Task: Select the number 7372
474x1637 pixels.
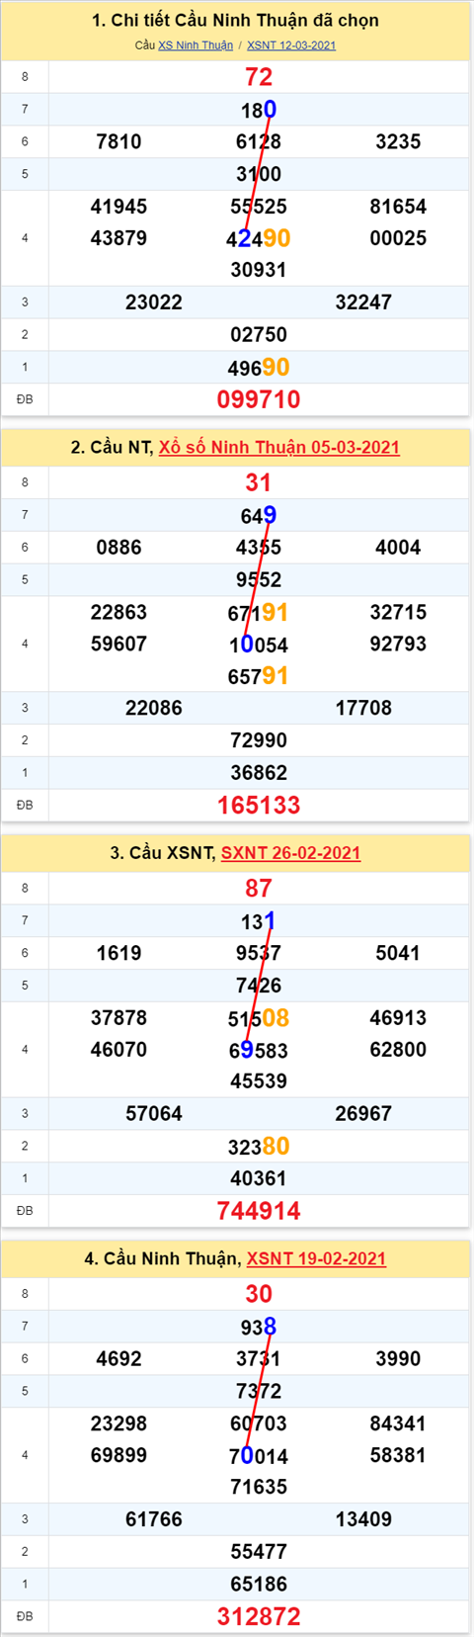Action: tap(259, 1391)
